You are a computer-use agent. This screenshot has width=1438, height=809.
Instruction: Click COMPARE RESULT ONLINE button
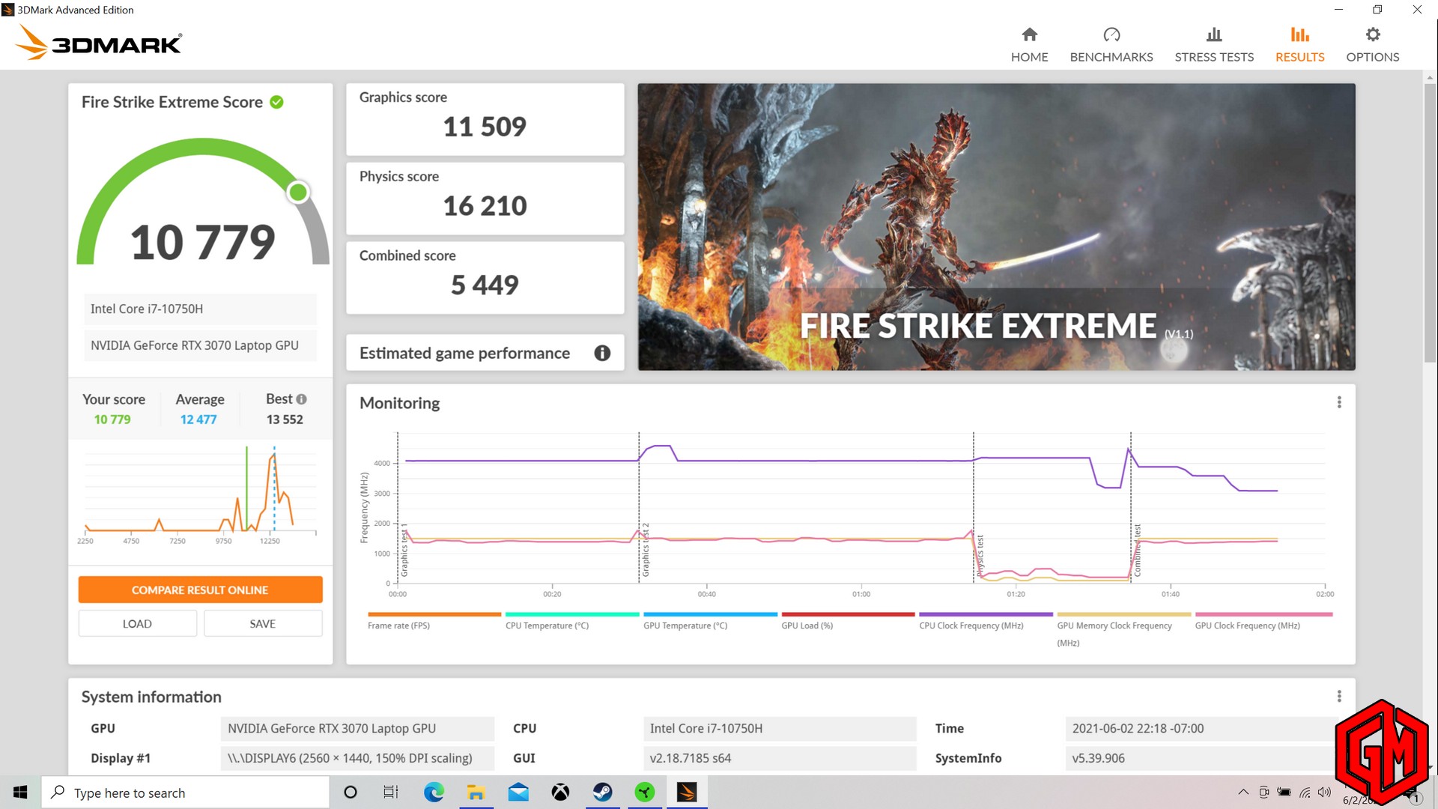200,590
